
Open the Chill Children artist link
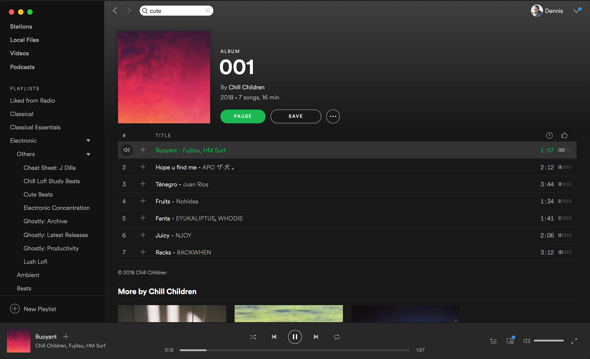(x=247, y=87)
